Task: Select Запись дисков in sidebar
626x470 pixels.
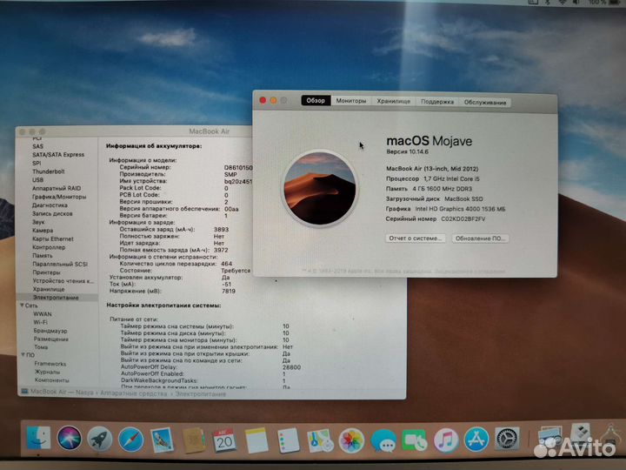Action: coord(52,213)
